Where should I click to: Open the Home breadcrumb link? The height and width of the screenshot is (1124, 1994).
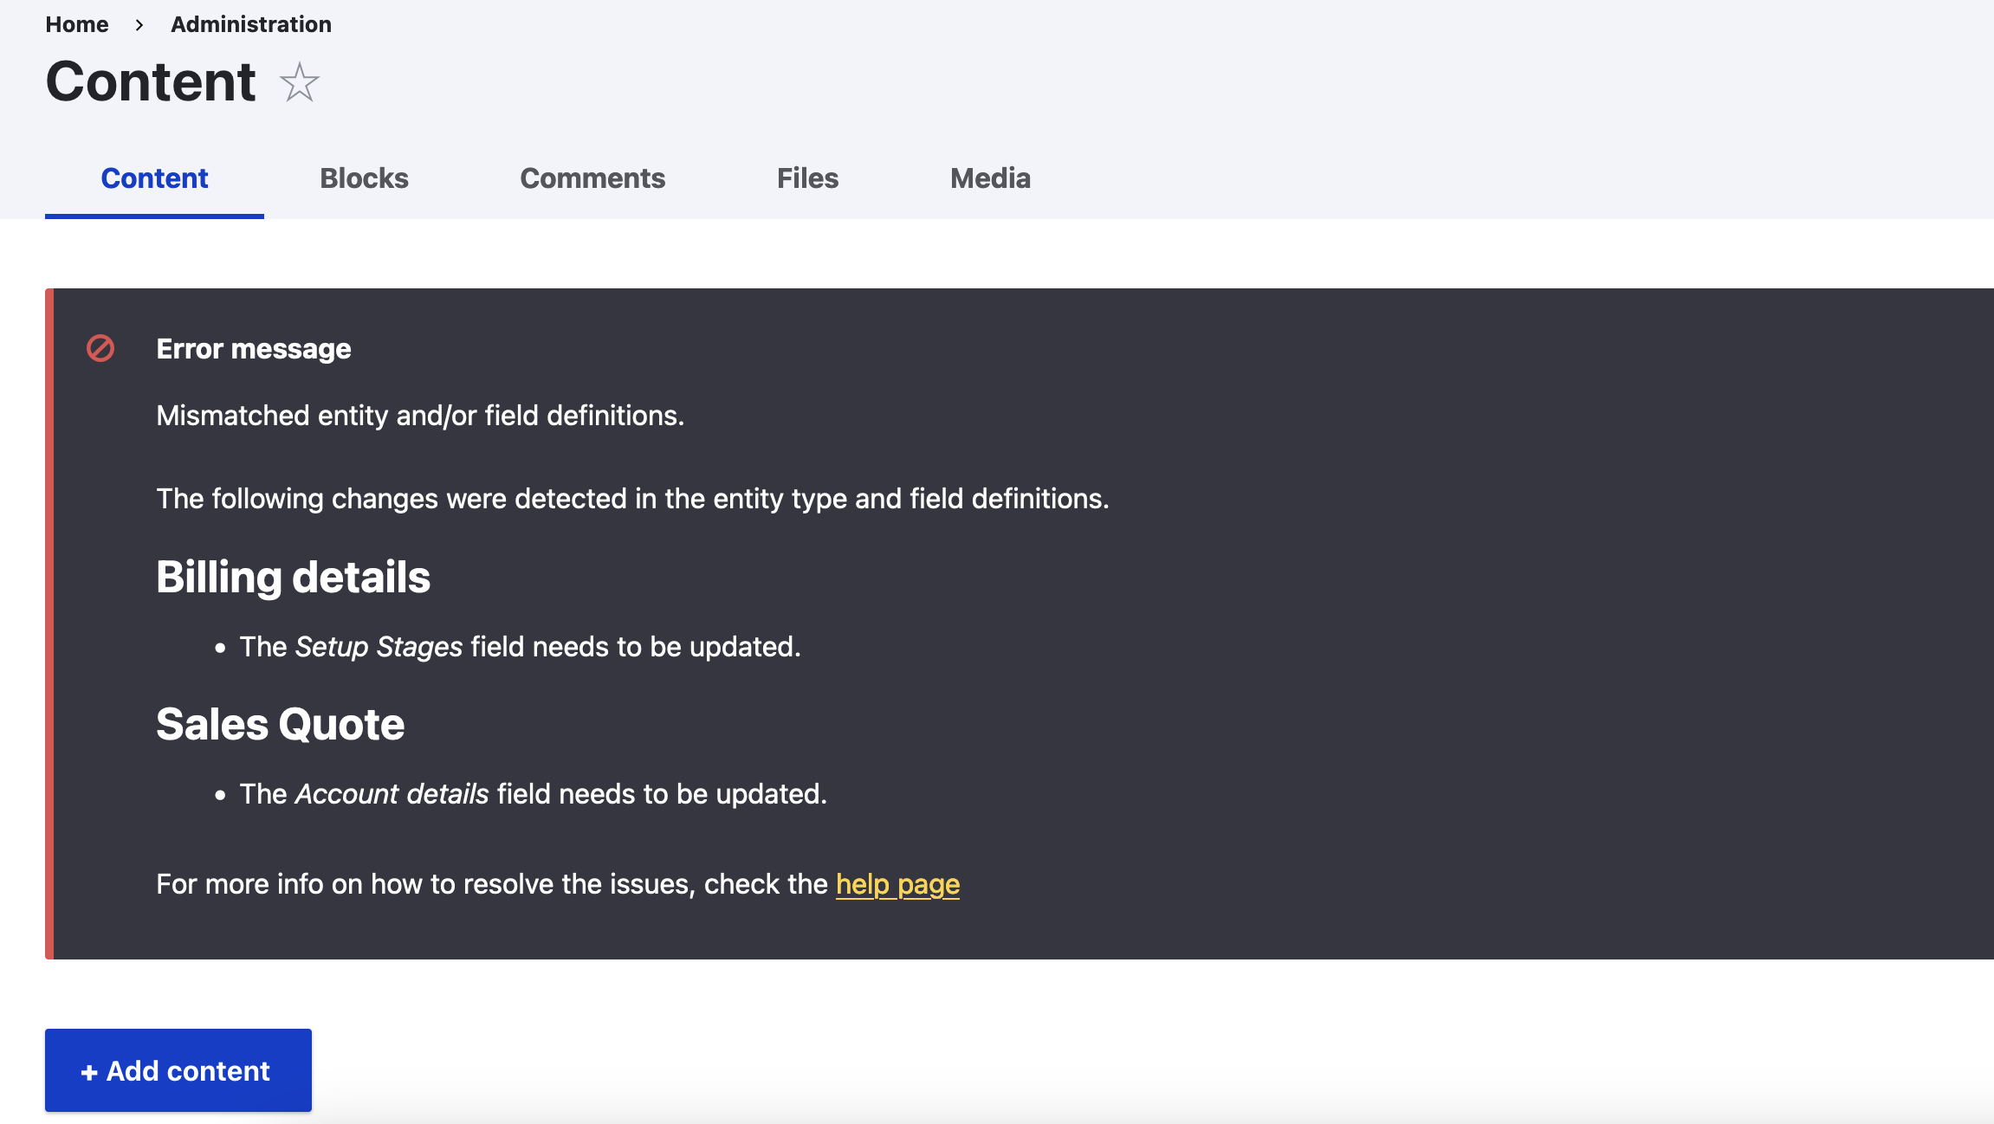pyautogui.click(x=77, y=24)
